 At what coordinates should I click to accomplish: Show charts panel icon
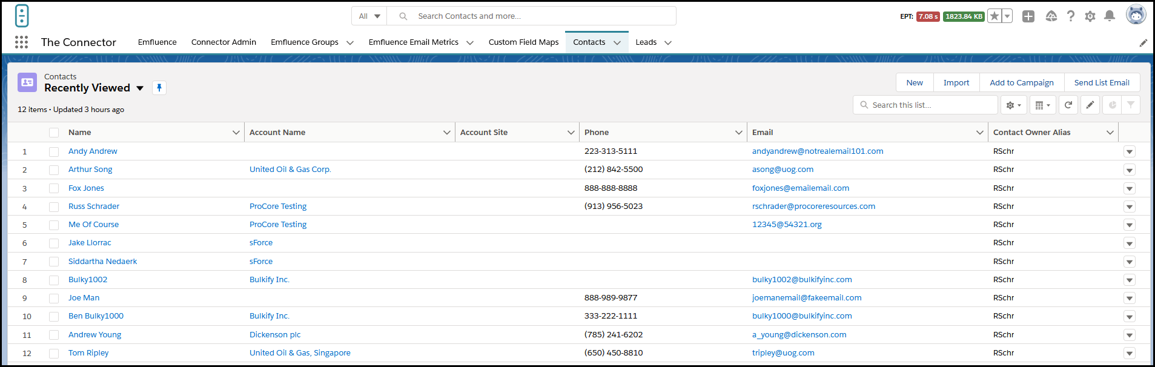click(1112, 105)
